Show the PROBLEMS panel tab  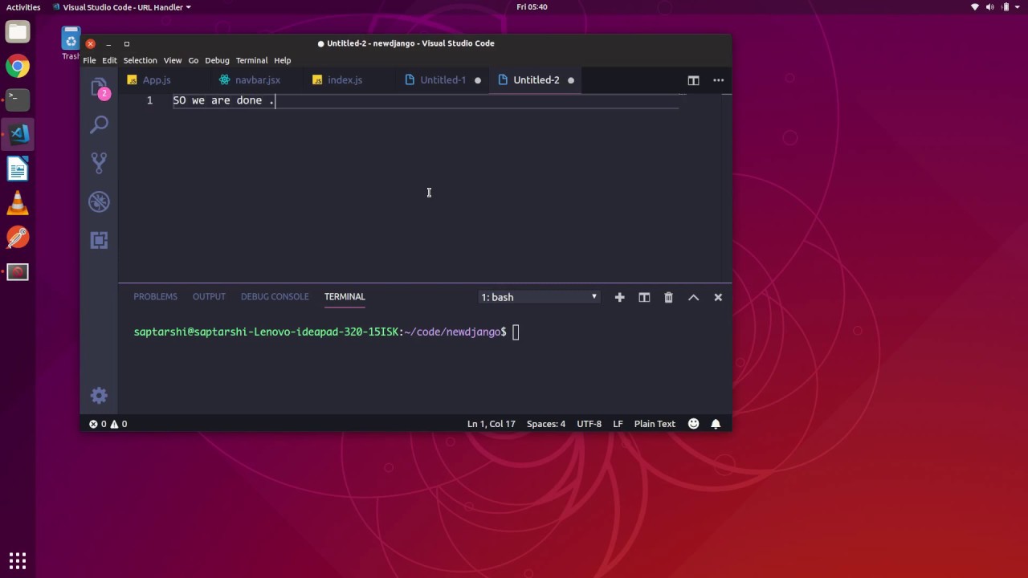[155, 297]
